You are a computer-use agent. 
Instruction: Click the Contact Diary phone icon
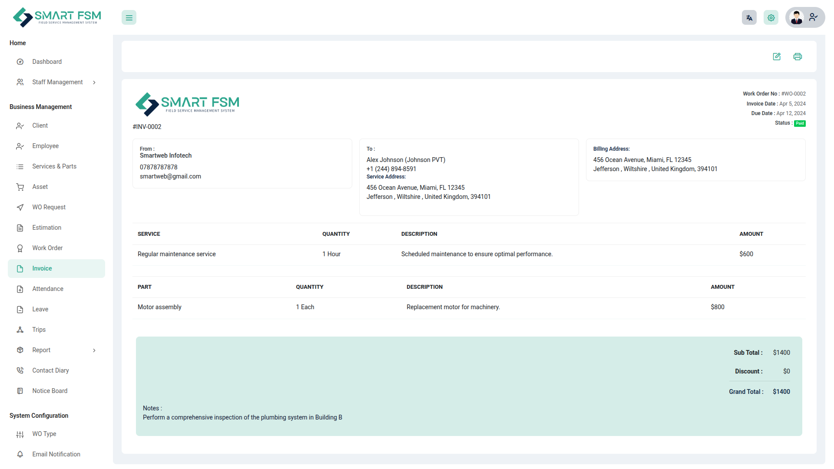pos(20,370)
